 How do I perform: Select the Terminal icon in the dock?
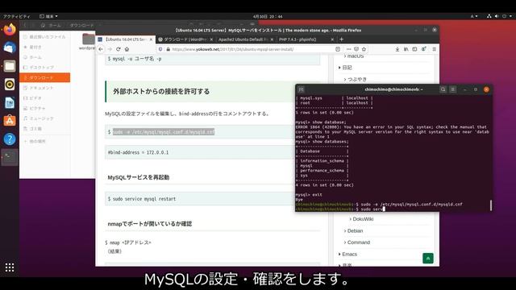click(x=10, y=157)
